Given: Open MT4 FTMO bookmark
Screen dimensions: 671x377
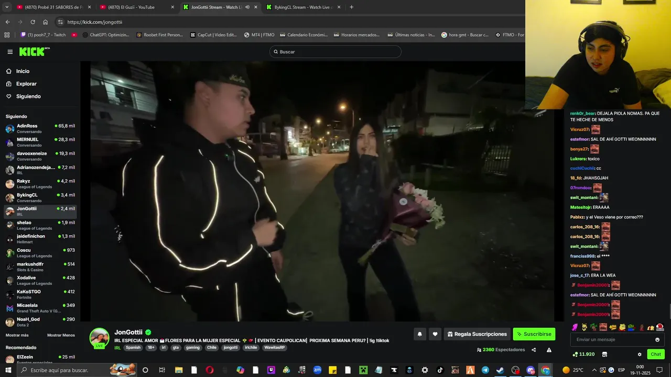Looking at the screenshot, I should pos(259,35).
